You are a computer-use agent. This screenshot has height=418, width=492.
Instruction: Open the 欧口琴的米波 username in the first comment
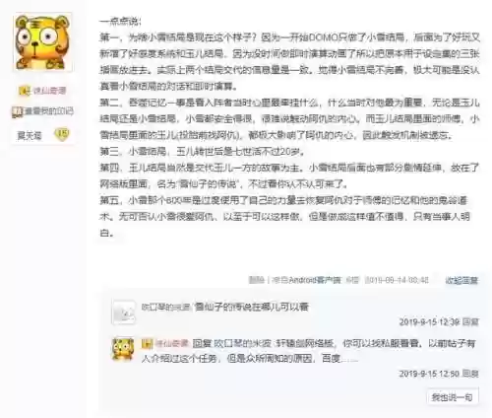click(x=165, y=308)
